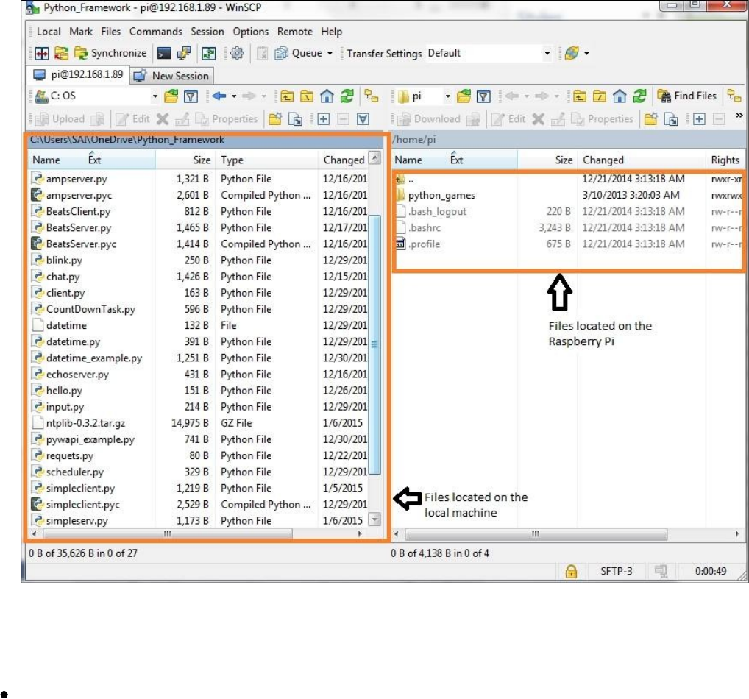
Task: Click local panel open directory icon
Action: click(x=171, y=96)
